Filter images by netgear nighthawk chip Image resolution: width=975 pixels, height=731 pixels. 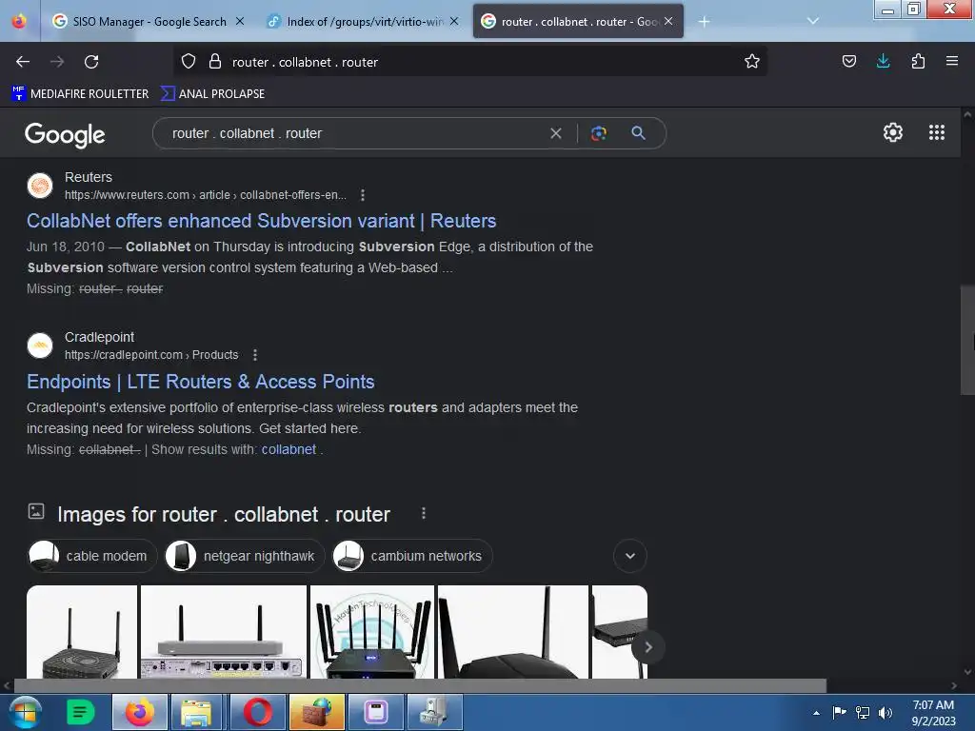point(244,556)
